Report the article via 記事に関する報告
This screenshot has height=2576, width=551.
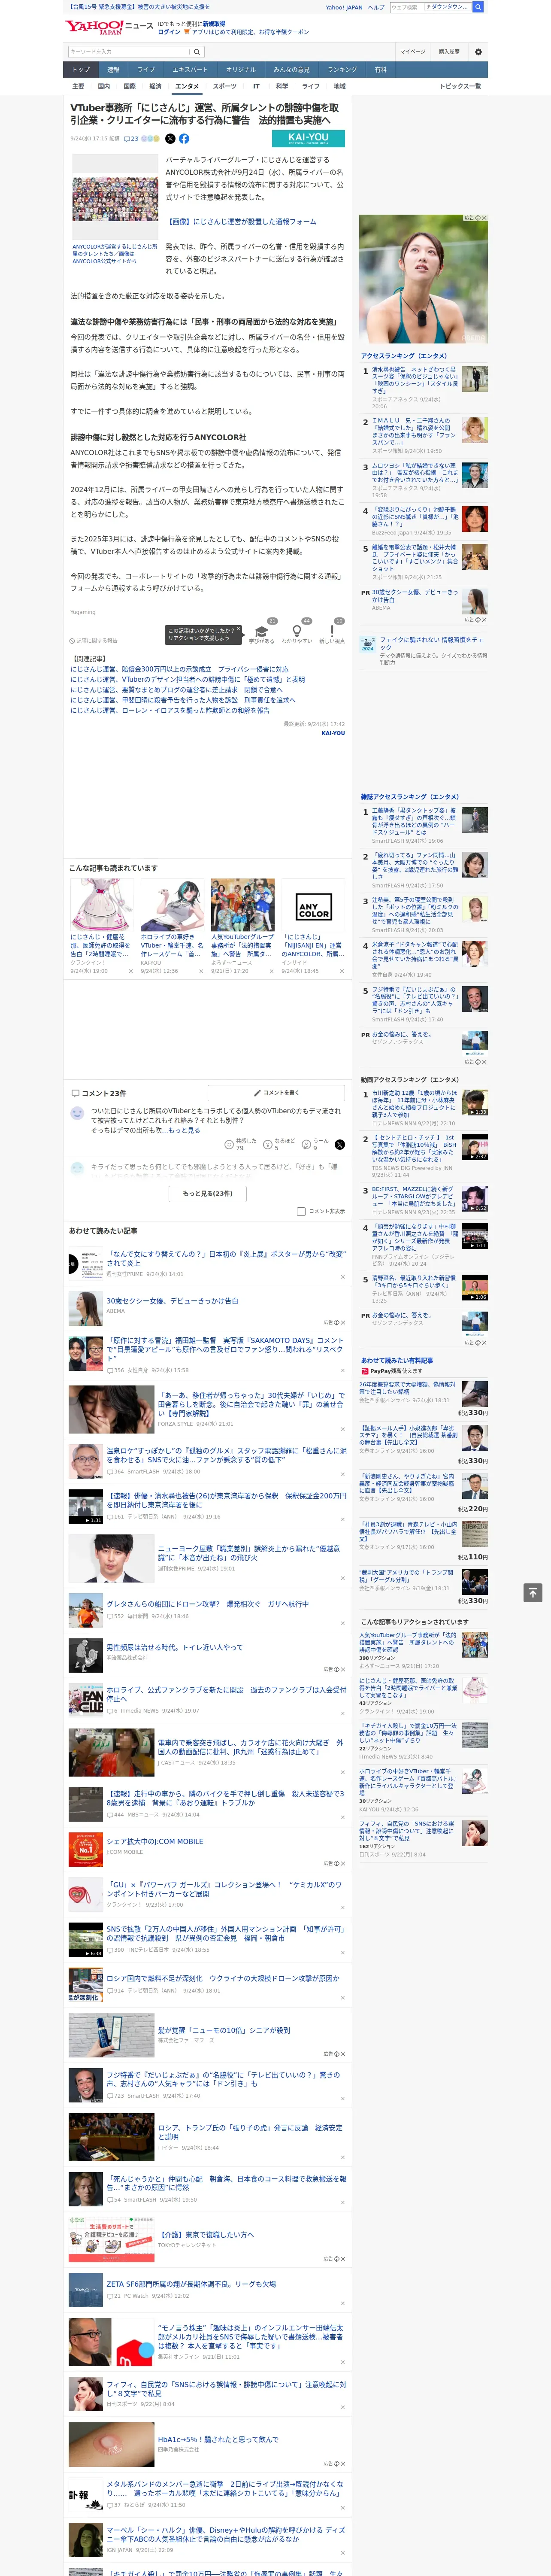(94, 641)
